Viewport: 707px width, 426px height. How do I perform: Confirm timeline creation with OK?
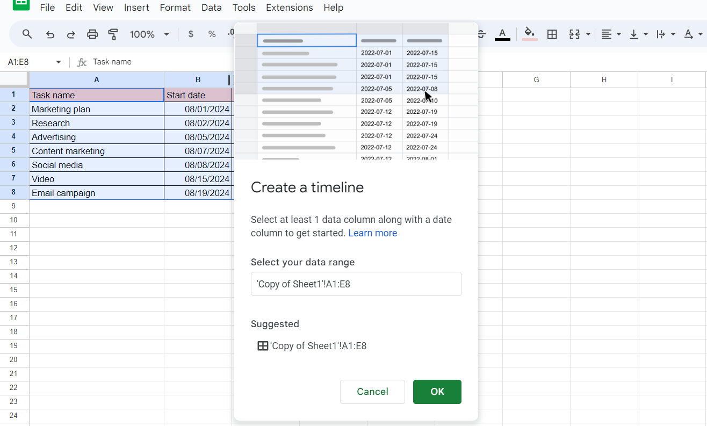tap(437, 392)
